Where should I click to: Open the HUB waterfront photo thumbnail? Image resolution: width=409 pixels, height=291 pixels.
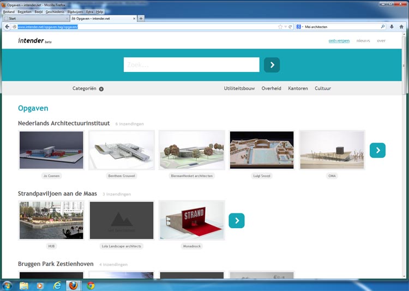[x=51, y=221]
